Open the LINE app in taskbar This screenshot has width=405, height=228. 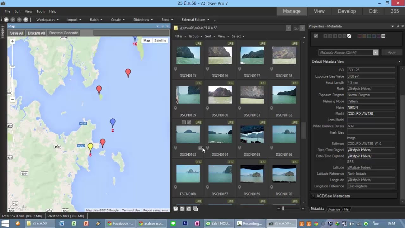(173, 223)
